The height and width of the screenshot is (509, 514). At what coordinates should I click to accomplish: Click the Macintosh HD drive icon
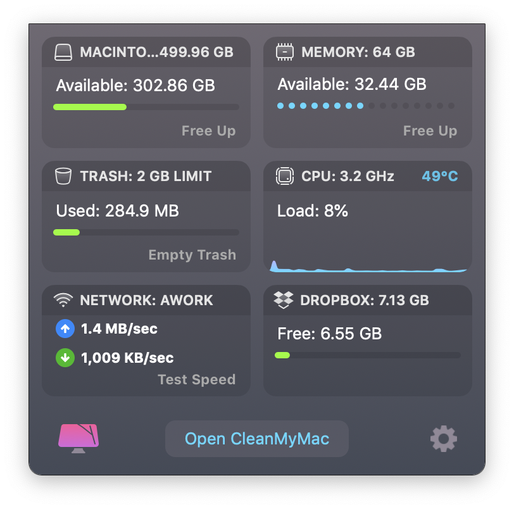pos(63,52)
